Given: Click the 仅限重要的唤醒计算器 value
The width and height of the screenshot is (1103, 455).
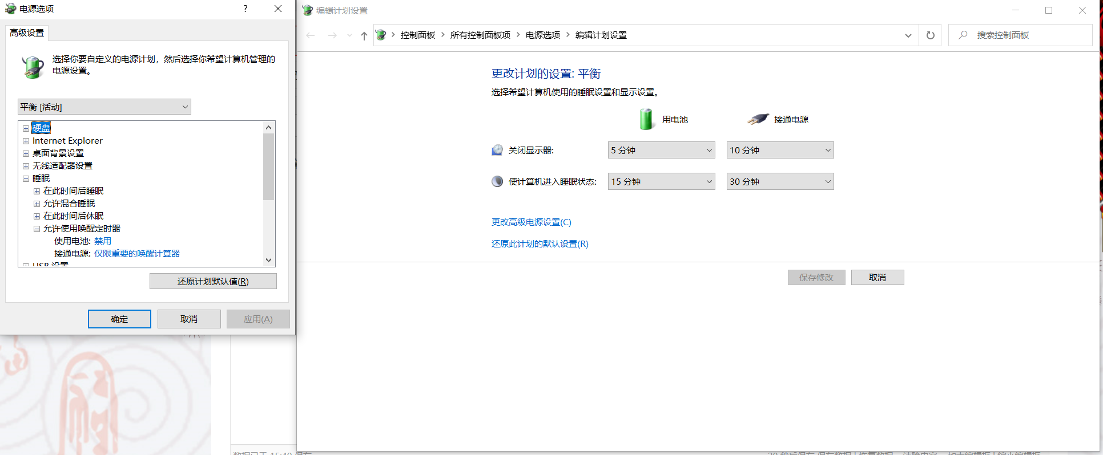Looking at the screenshot, I should point(137,254).
